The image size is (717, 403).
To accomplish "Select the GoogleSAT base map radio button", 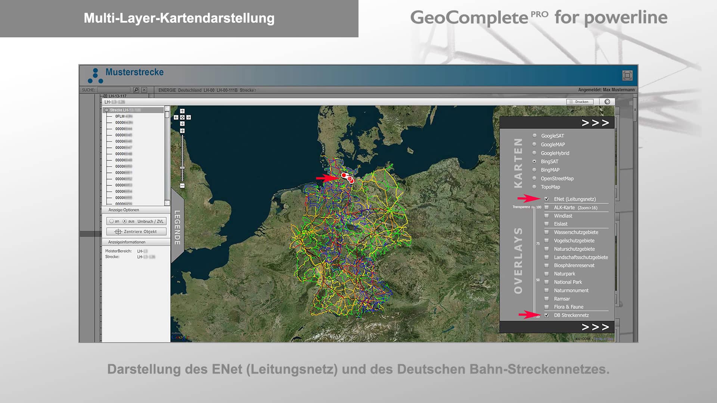I will pyautogui.click(x=534, y=136).
